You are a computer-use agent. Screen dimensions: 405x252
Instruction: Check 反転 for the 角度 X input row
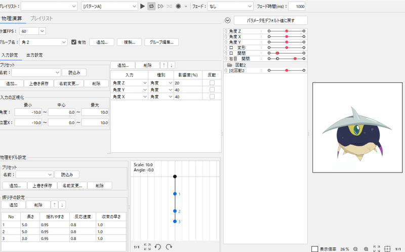[x=212, y=97]
